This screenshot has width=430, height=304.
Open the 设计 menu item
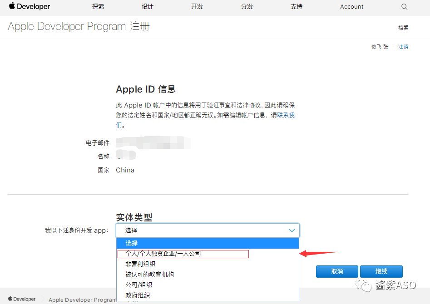coord(148,6)
